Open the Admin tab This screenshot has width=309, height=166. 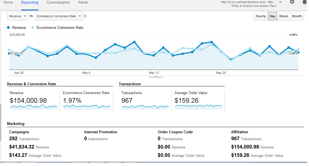click(x=83, y=2)
